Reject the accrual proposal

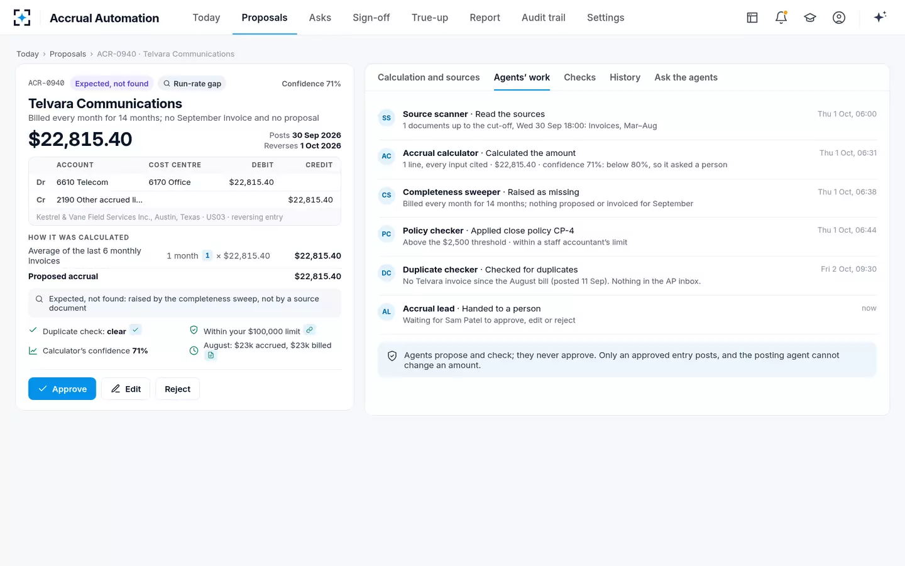click(x=177, y=389)
